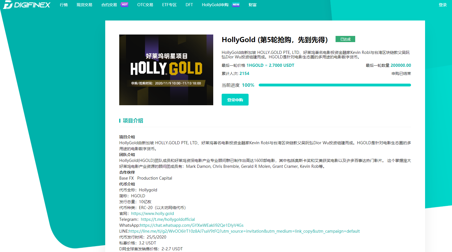
Task: Click the 累计人次 count 2154
Action: tap(244, 74)
